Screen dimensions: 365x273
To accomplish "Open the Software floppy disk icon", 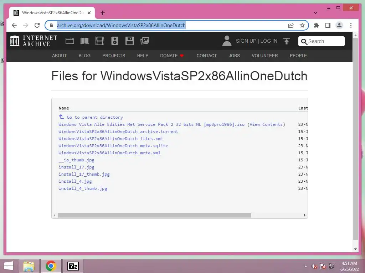I will (x=130, y=41).
